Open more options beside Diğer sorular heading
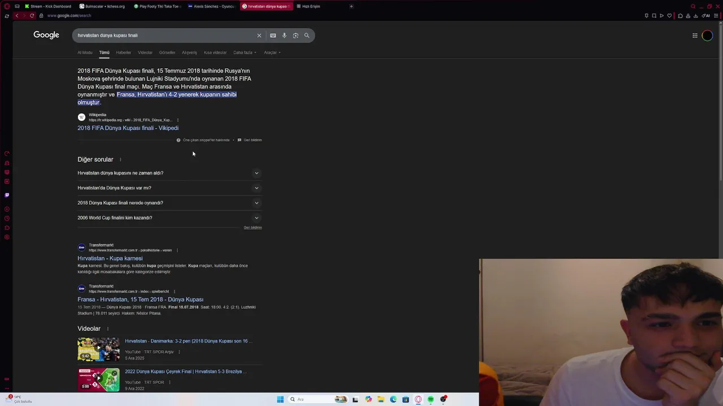 point(120,160)
